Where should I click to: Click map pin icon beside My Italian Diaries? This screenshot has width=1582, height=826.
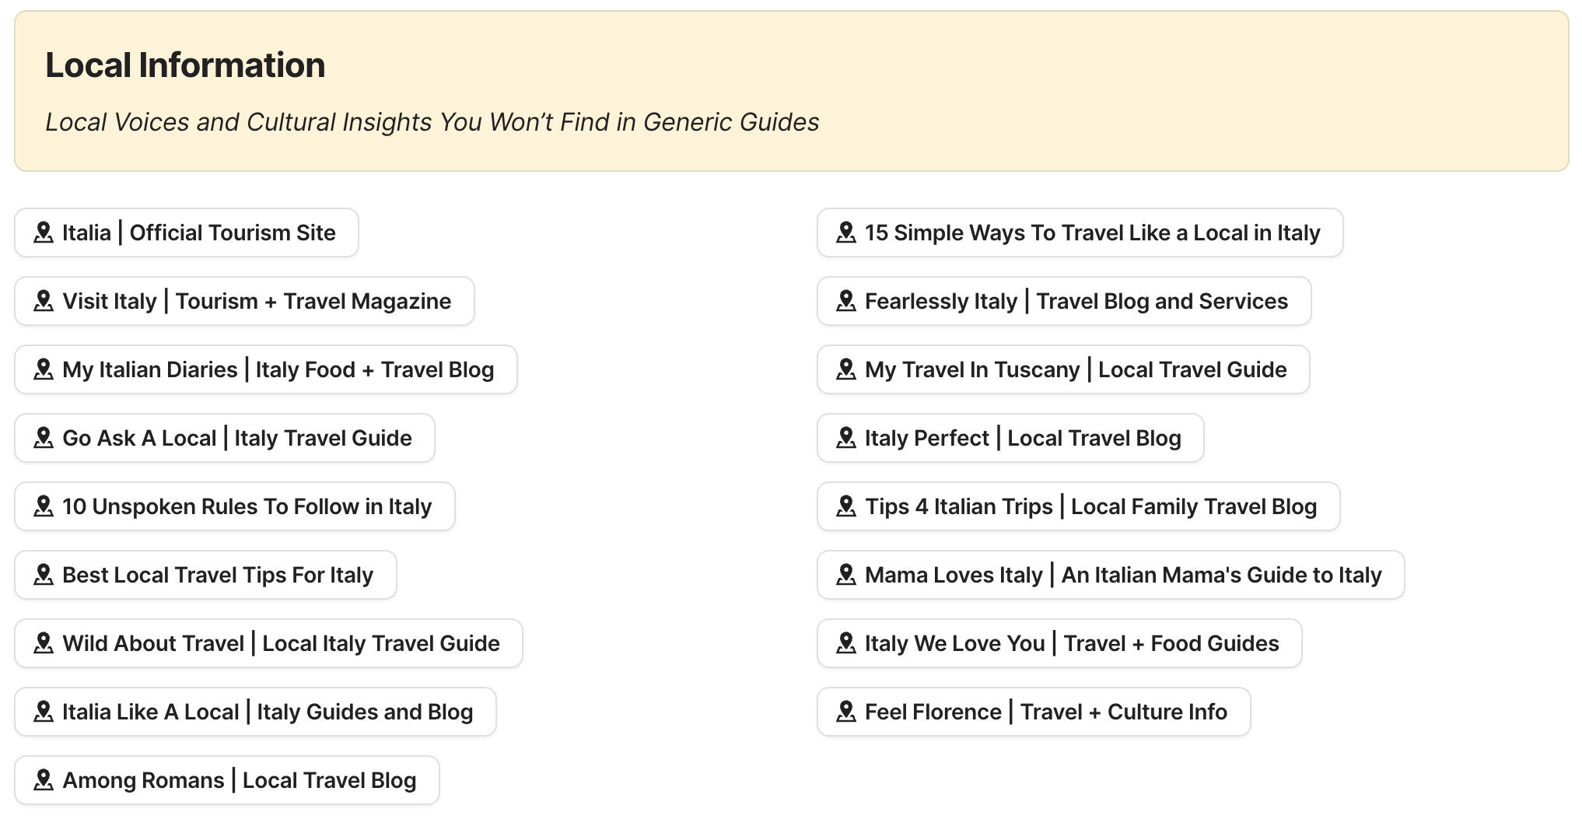[44, 369]
